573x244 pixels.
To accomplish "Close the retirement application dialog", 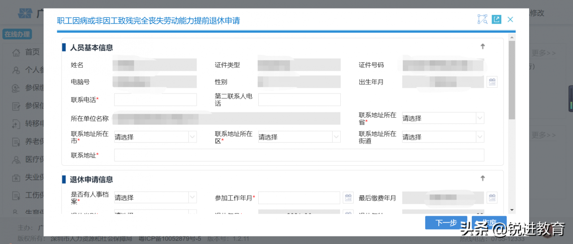I will point(510,19).
